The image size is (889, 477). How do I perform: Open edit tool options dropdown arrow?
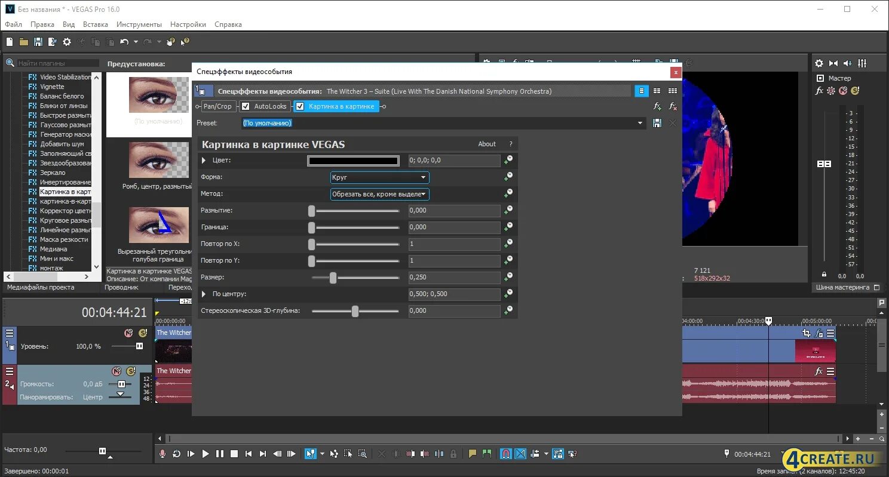click(322, 454)
